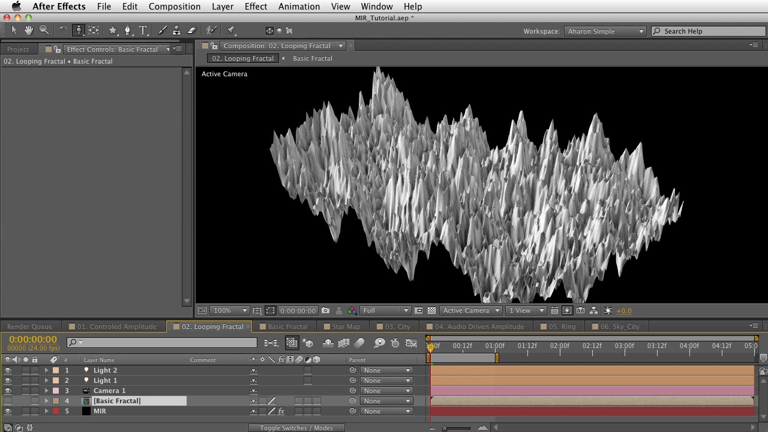Hide the Light 2 layer
Screen dimensions: 768x432
[8, 371]
